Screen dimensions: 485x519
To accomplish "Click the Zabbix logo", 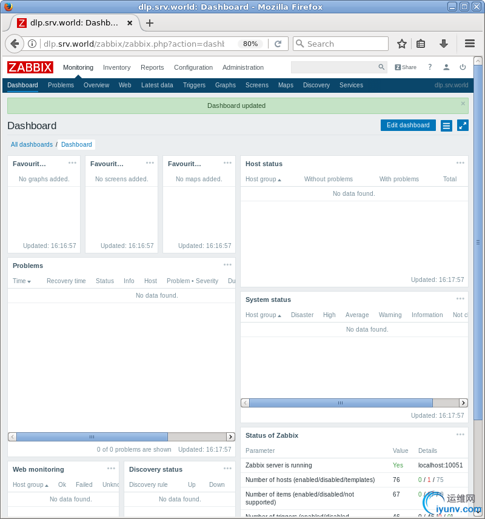I will (30, 67).
